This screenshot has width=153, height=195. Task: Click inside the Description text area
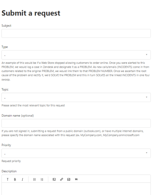click(76, 189)
